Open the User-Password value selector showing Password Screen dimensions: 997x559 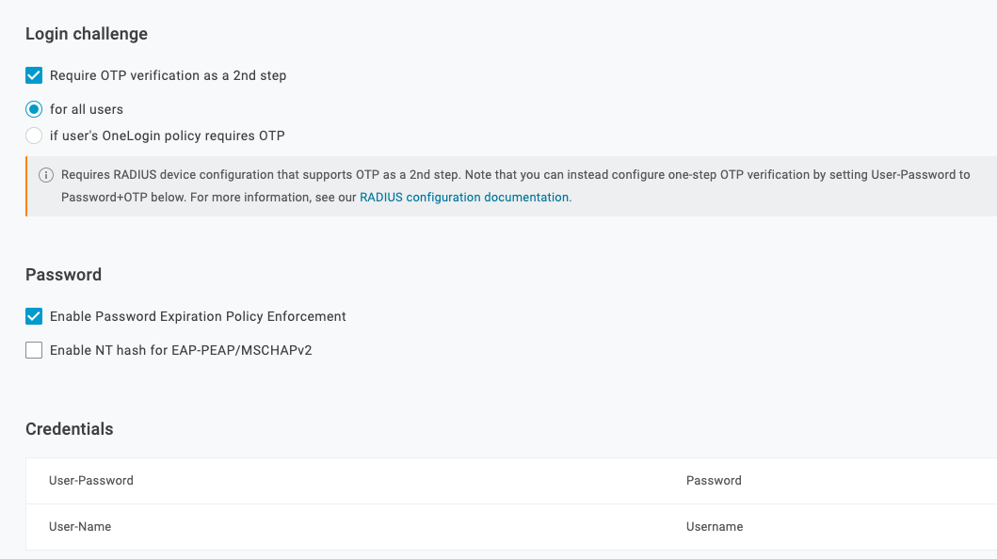(x=714, y=480)
